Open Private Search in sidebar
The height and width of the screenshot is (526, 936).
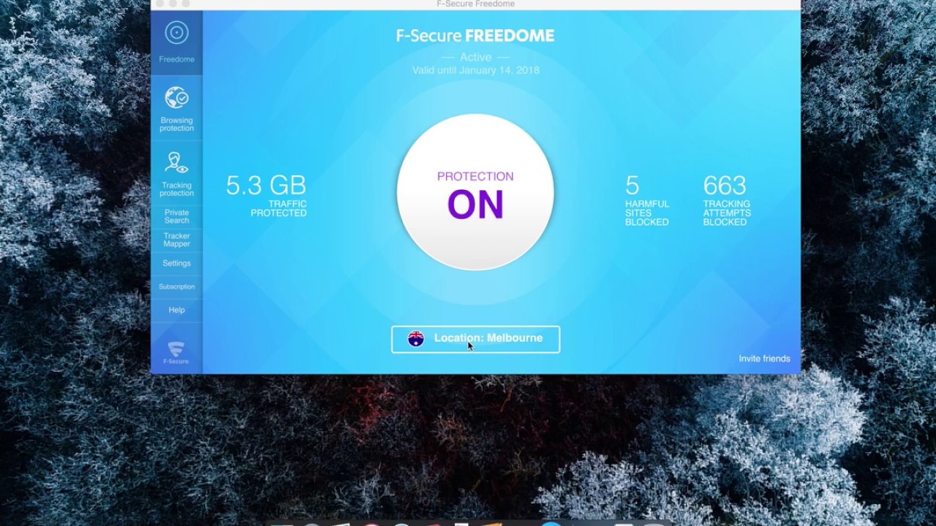[176, 216]
